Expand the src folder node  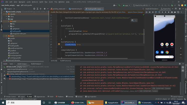[x=8, y=26]
